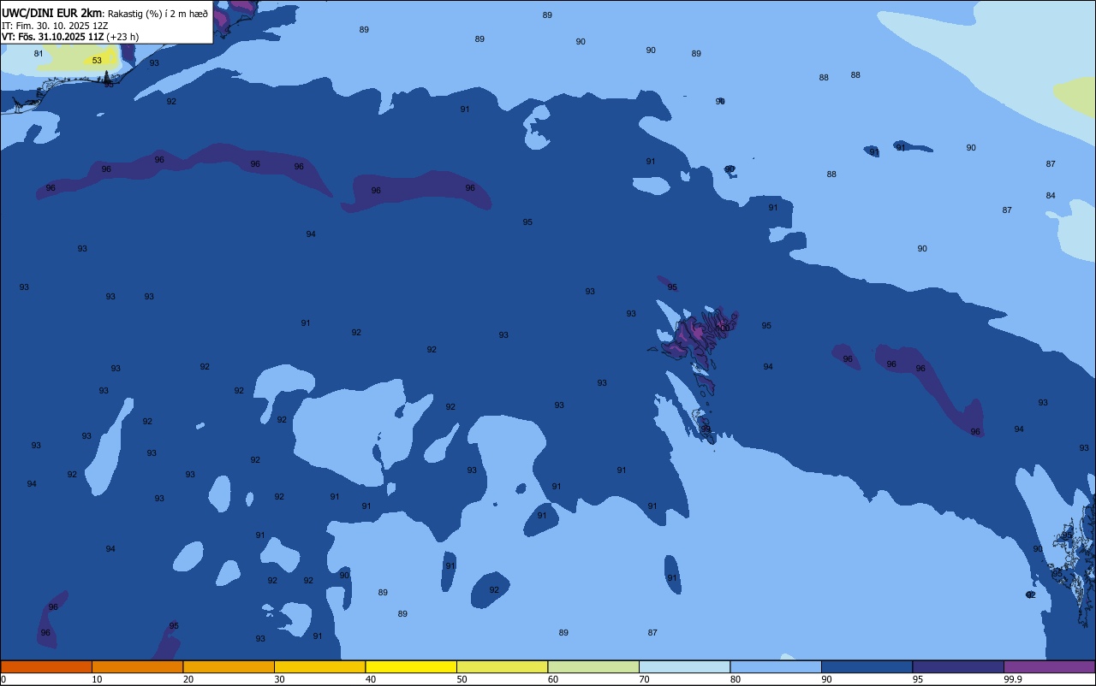The height and width of the screenshot is (686, 1096).
Task: Select the pale green 60–70 legend swatch
Action: 593,666
